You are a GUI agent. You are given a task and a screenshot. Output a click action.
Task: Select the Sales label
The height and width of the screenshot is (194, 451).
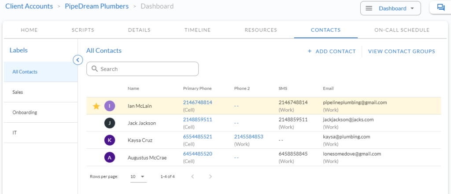point(41,92)
